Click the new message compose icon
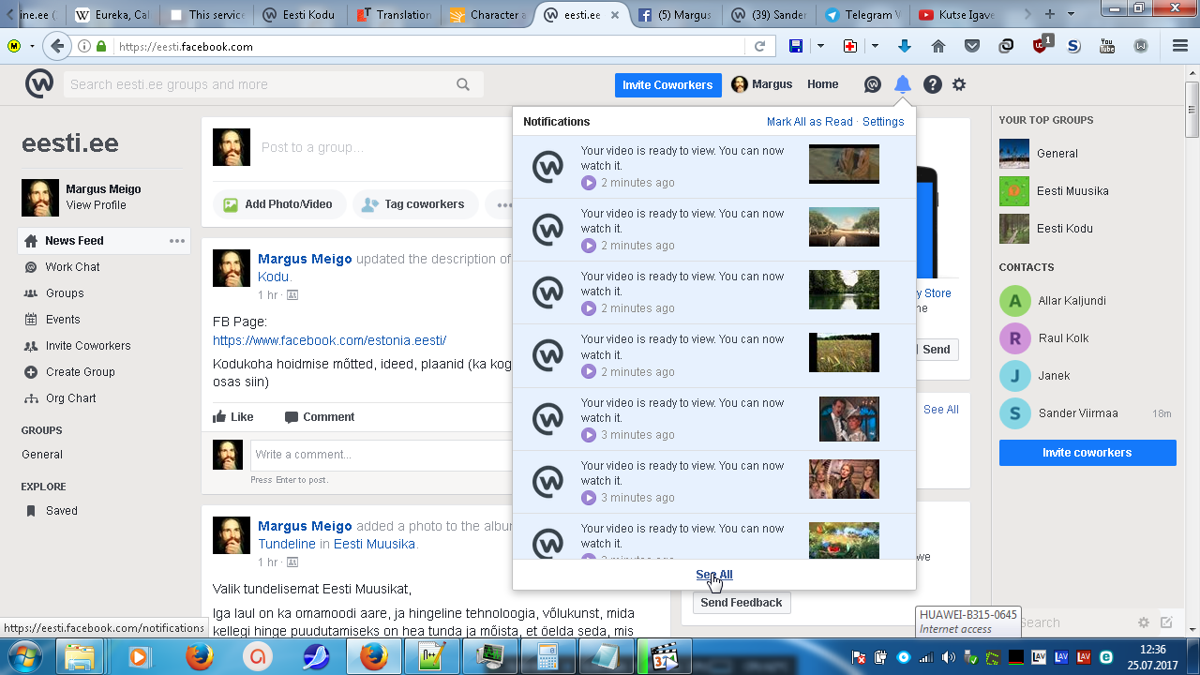1200x675 pixels. [x=1166, y=622]
